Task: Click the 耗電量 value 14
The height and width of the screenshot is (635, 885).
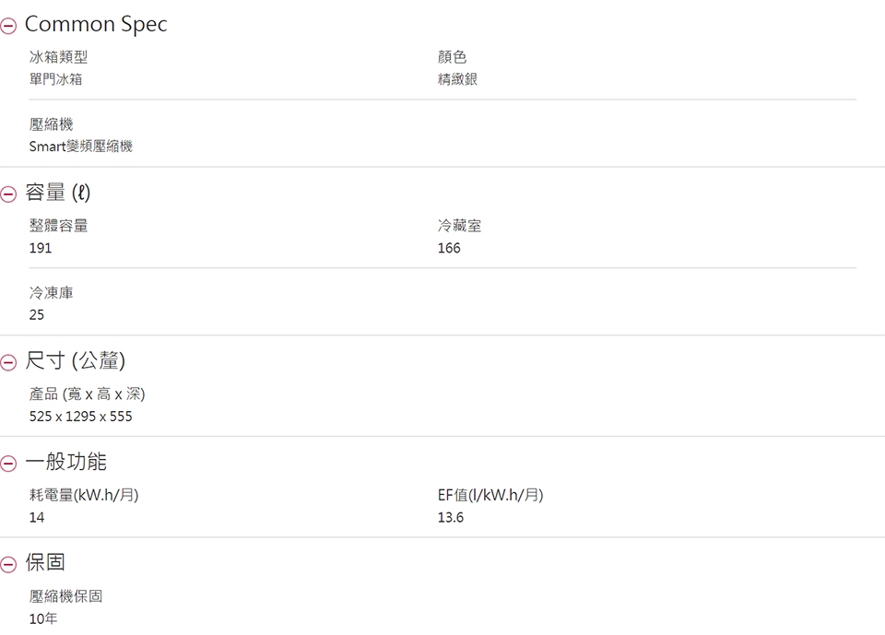Action: click(37, 517)
